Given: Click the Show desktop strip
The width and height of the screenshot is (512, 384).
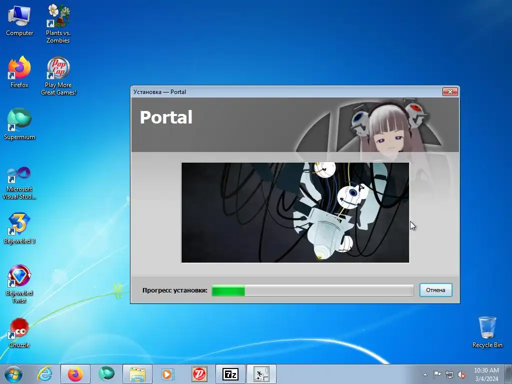Looking at the screenshot, I should (x=508, y=374).
